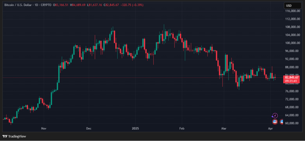Click the open value O83,166.51

61,5
